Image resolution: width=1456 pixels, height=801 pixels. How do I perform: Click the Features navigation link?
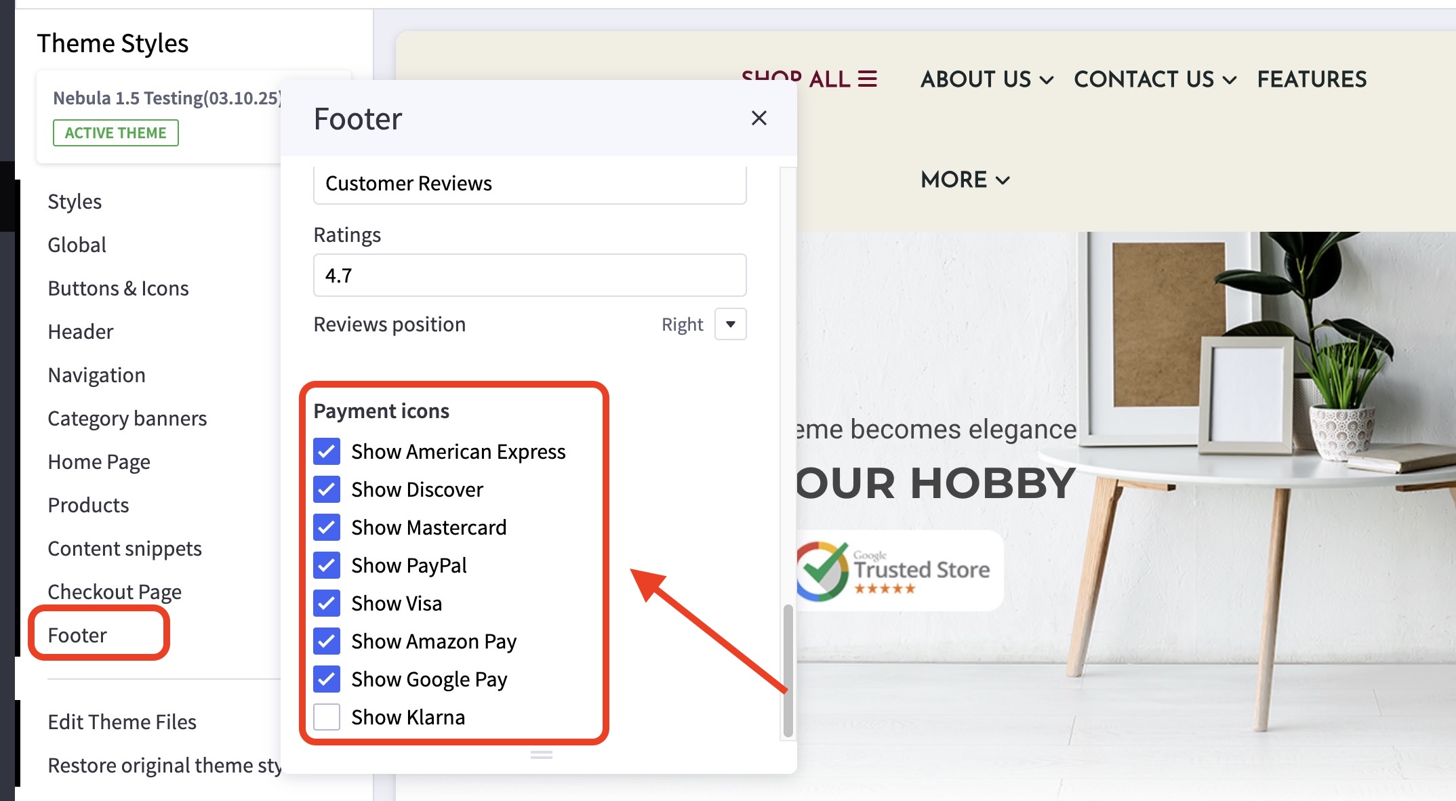point(1312,79)
